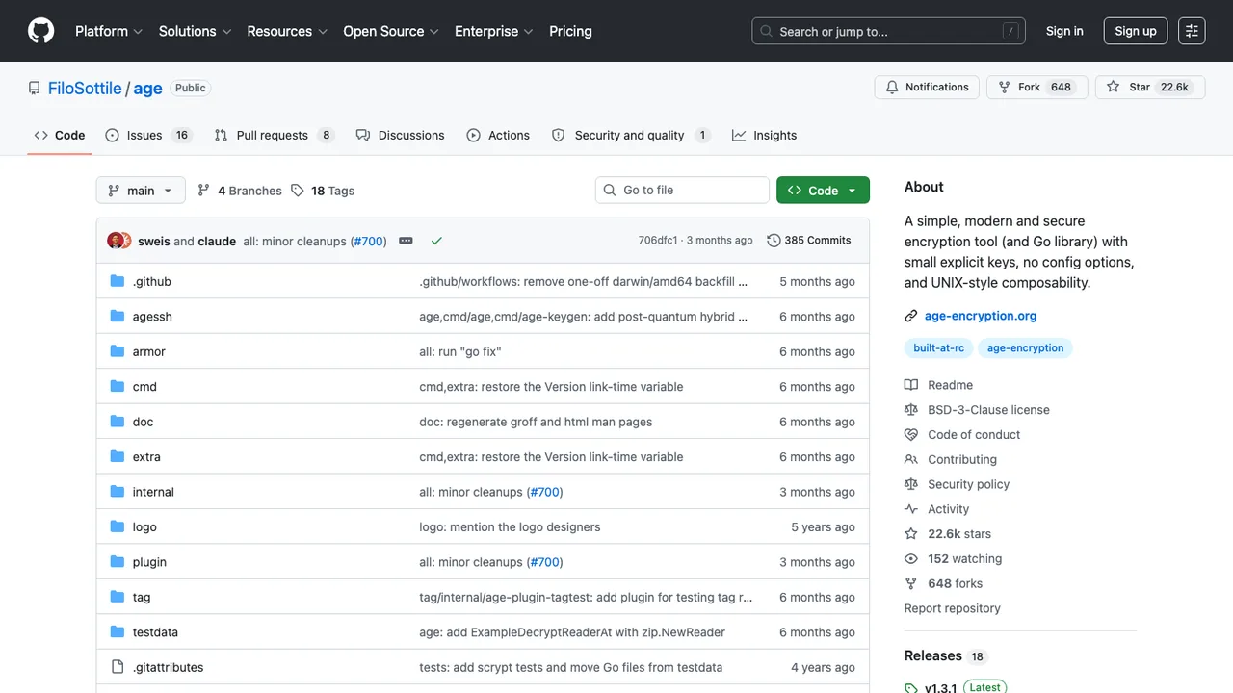Open the command palette icon in header
This screenshot has height=693, width=1233.
pyautogui.click(x=1192, y=31)
